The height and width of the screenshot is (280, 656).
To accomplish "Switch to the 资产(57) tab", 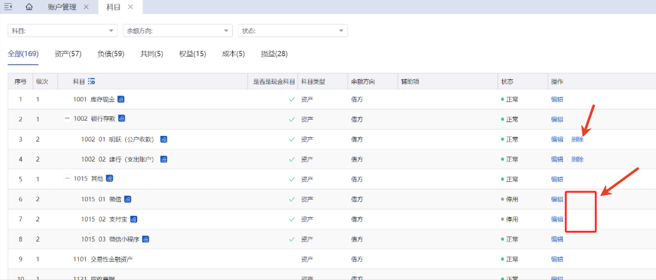I will pos(68,54).
